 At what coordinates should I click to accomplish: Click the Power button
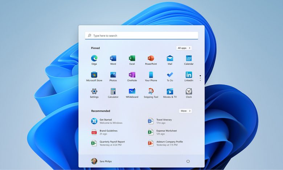(188, 161)
